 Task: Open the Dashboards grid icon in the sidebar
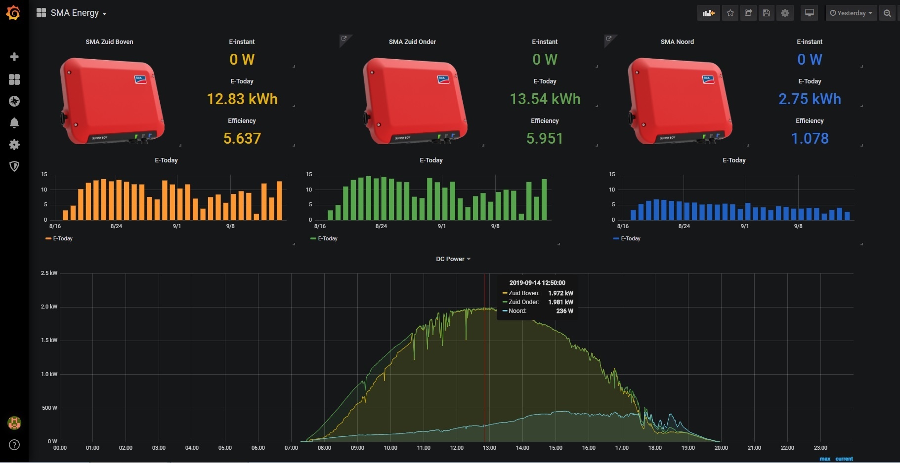[14, 79]
